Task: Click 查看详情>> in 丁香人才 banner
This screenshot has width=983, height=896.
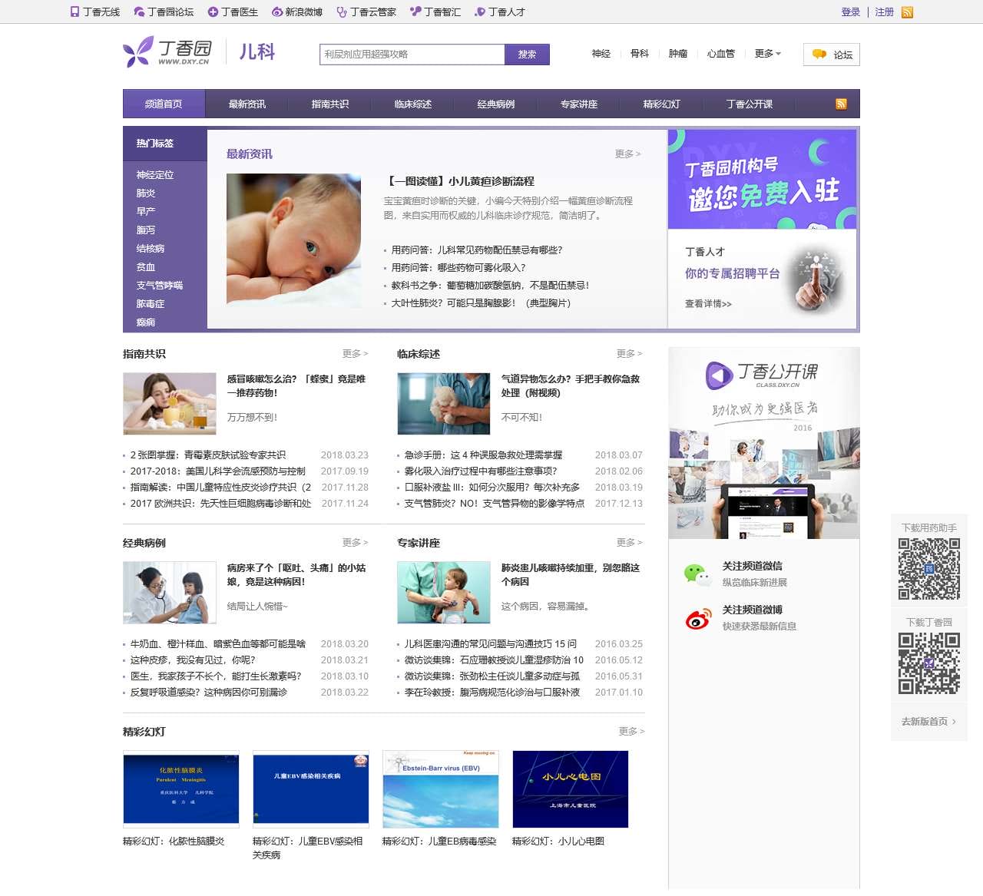Action: coord(708,304)
